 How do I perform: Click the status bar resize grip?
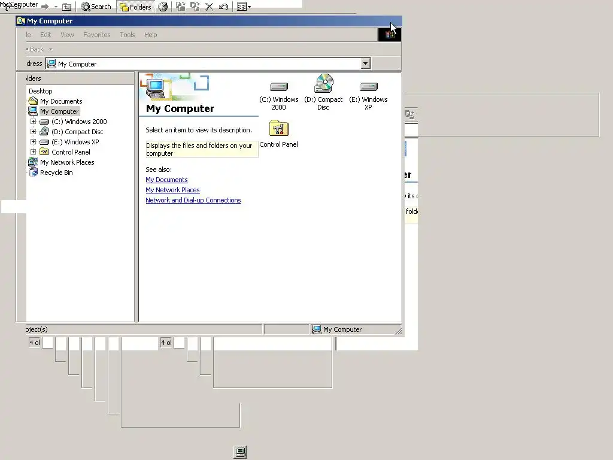click(x=398, y=331)
